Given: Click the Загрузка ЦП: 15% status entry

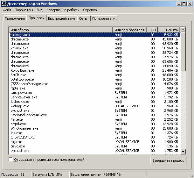Looking at the screenshot, I should tap(51, 174).
